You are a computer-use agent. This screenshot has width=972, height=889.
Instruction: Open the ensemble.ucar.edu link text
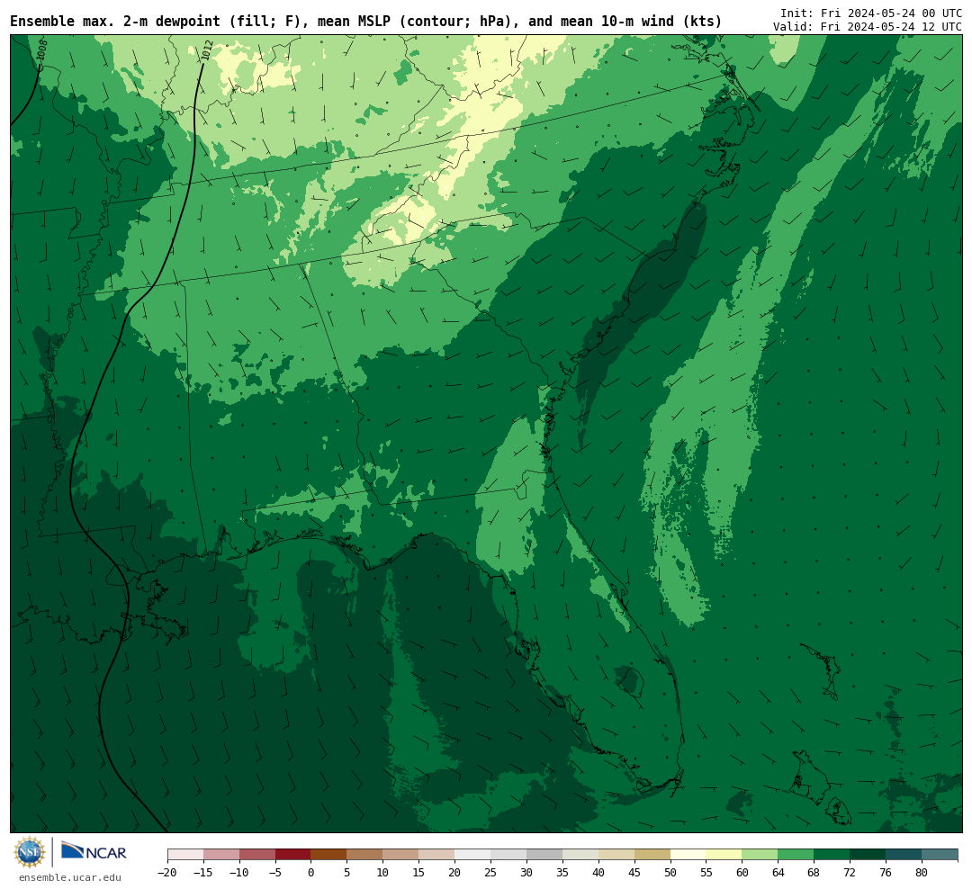point(70,877)
